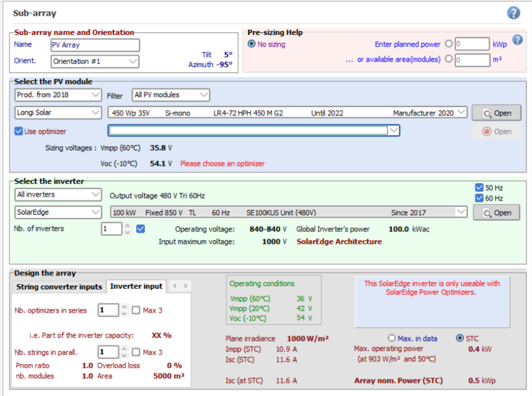Click the PV Array name field
532x396 pixels.
[x=95, y=45]
